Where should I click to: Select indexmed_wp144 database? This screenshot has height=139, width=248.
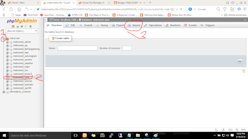click(x=22, y=88)
